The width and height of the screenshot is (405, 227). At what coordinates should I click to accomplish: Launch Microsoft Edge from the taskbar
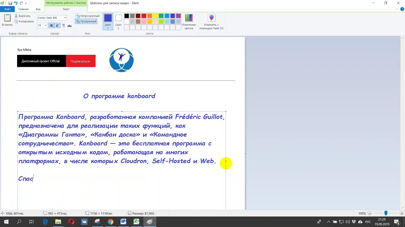coord(45,222)
